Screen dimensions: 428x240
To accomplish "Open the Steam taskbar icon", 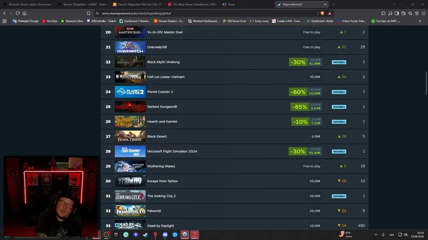I will (145, 235).
